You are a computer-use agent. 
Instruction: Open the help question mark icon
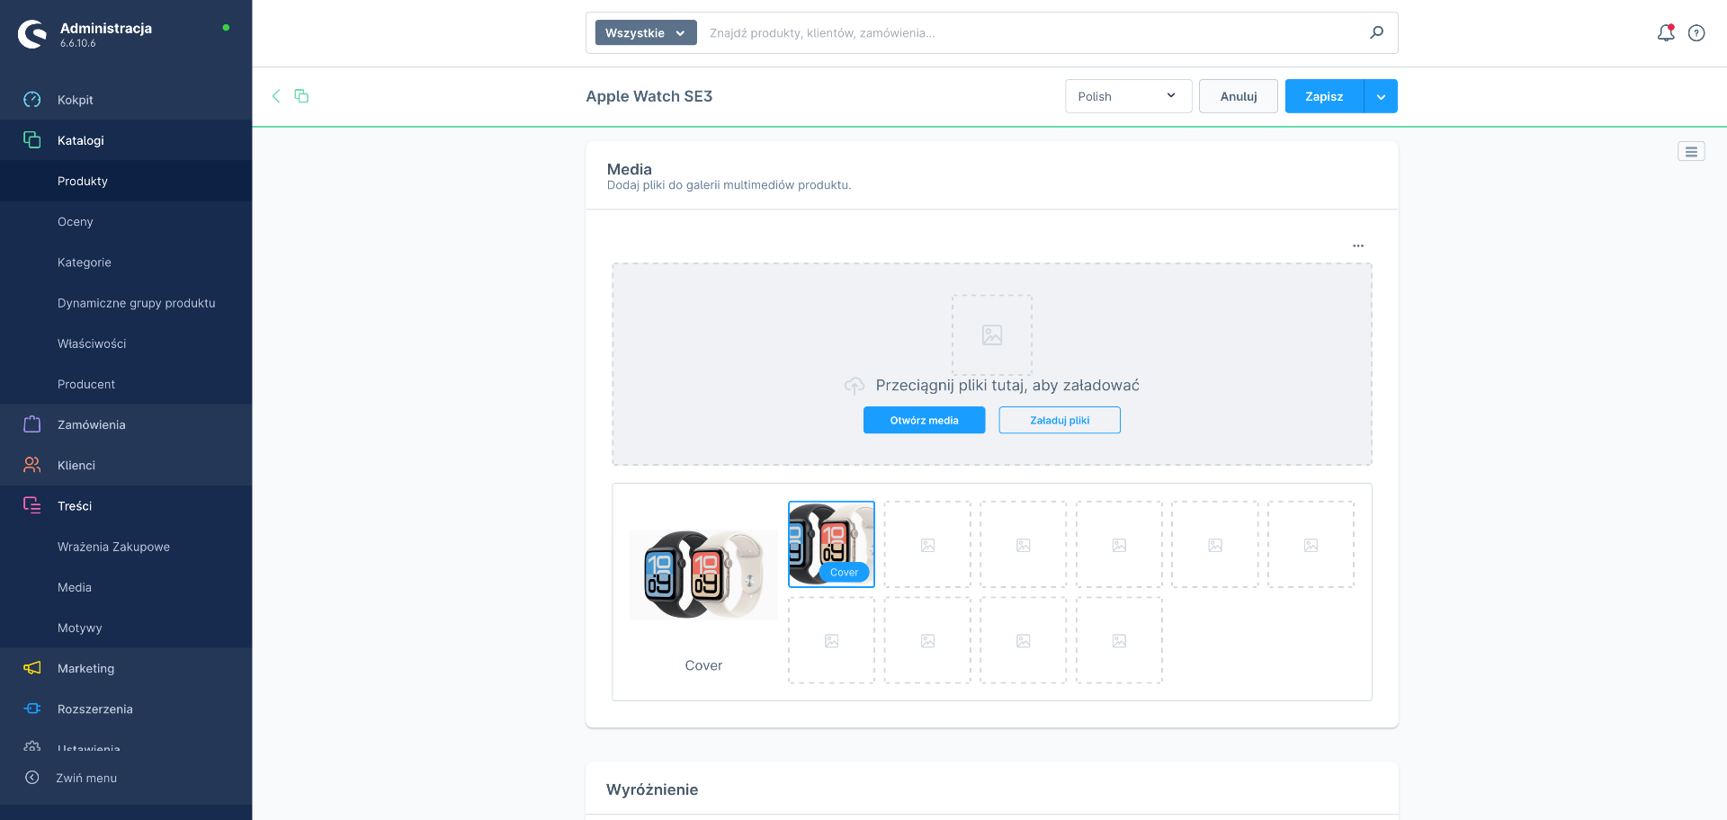coord(1696,33)
